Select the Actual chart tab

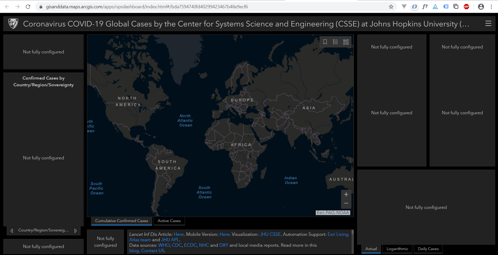coord(371,249)
